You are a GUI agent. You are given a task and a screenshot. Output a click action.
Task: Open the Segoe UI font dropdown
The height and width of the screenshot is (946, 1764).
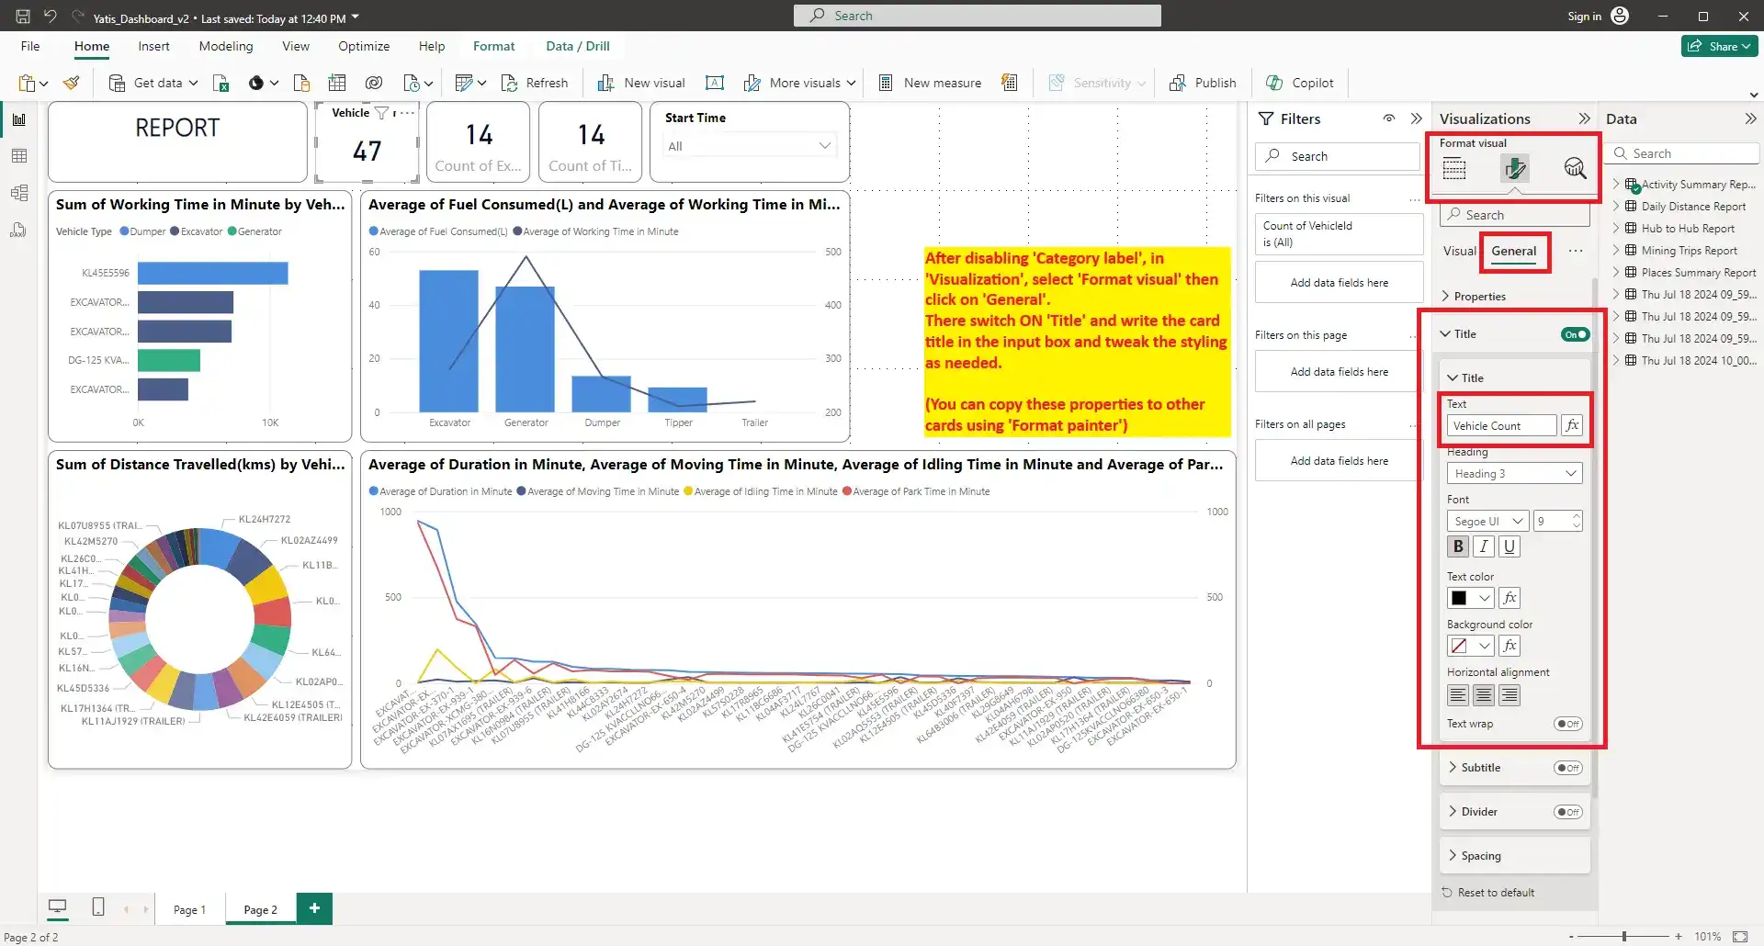[1487, 521]
